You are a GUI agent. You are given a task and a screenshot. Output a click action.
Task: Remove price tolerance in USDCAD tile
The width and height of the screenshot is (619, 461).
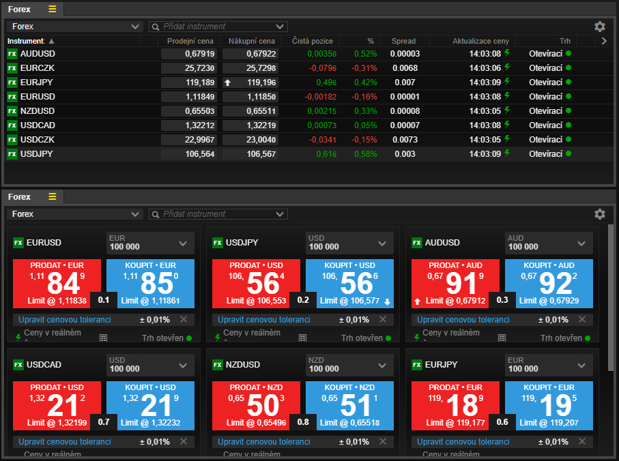pos(184,441)
